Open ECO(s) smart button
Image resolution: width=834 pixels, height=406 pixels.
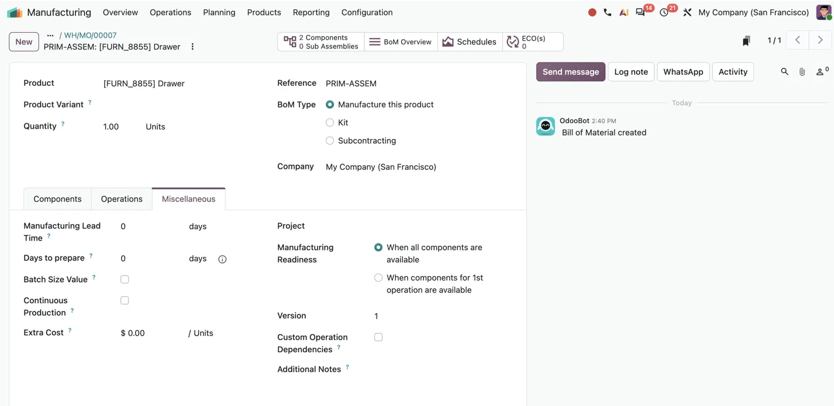click(x=533, y=41)
